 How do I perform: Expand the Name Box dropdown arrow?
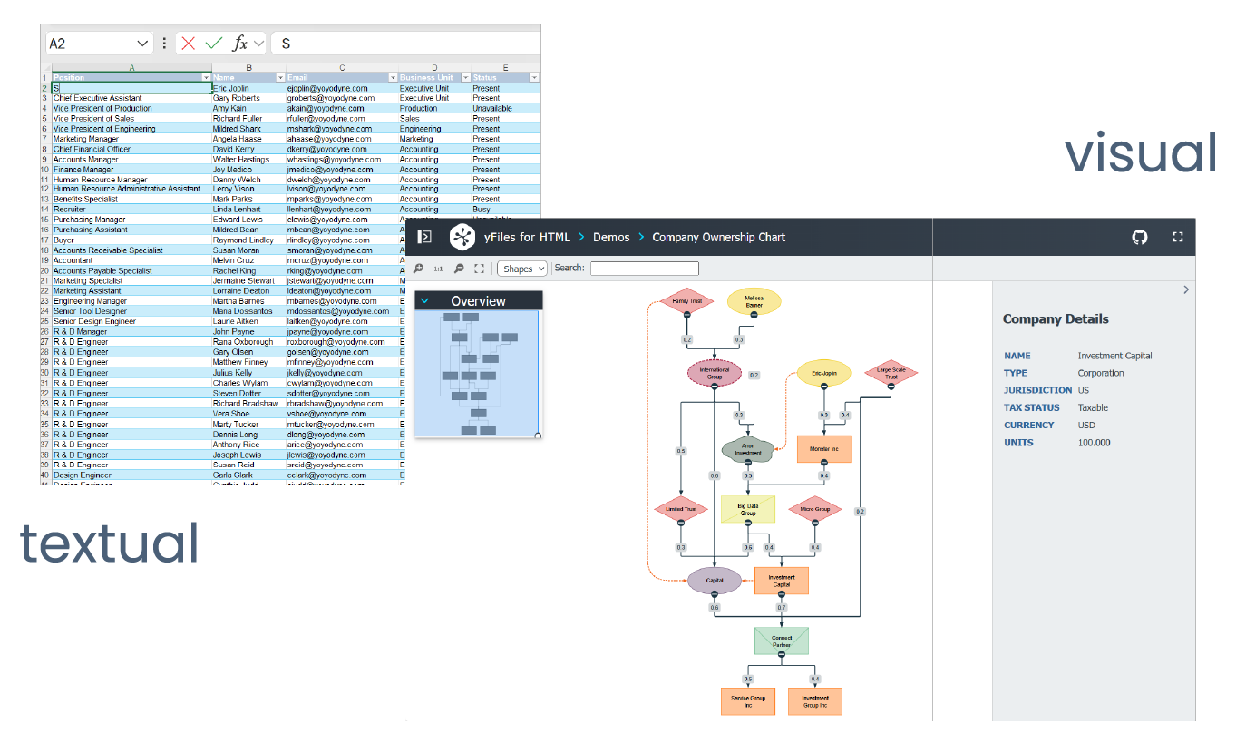[142, 44]
